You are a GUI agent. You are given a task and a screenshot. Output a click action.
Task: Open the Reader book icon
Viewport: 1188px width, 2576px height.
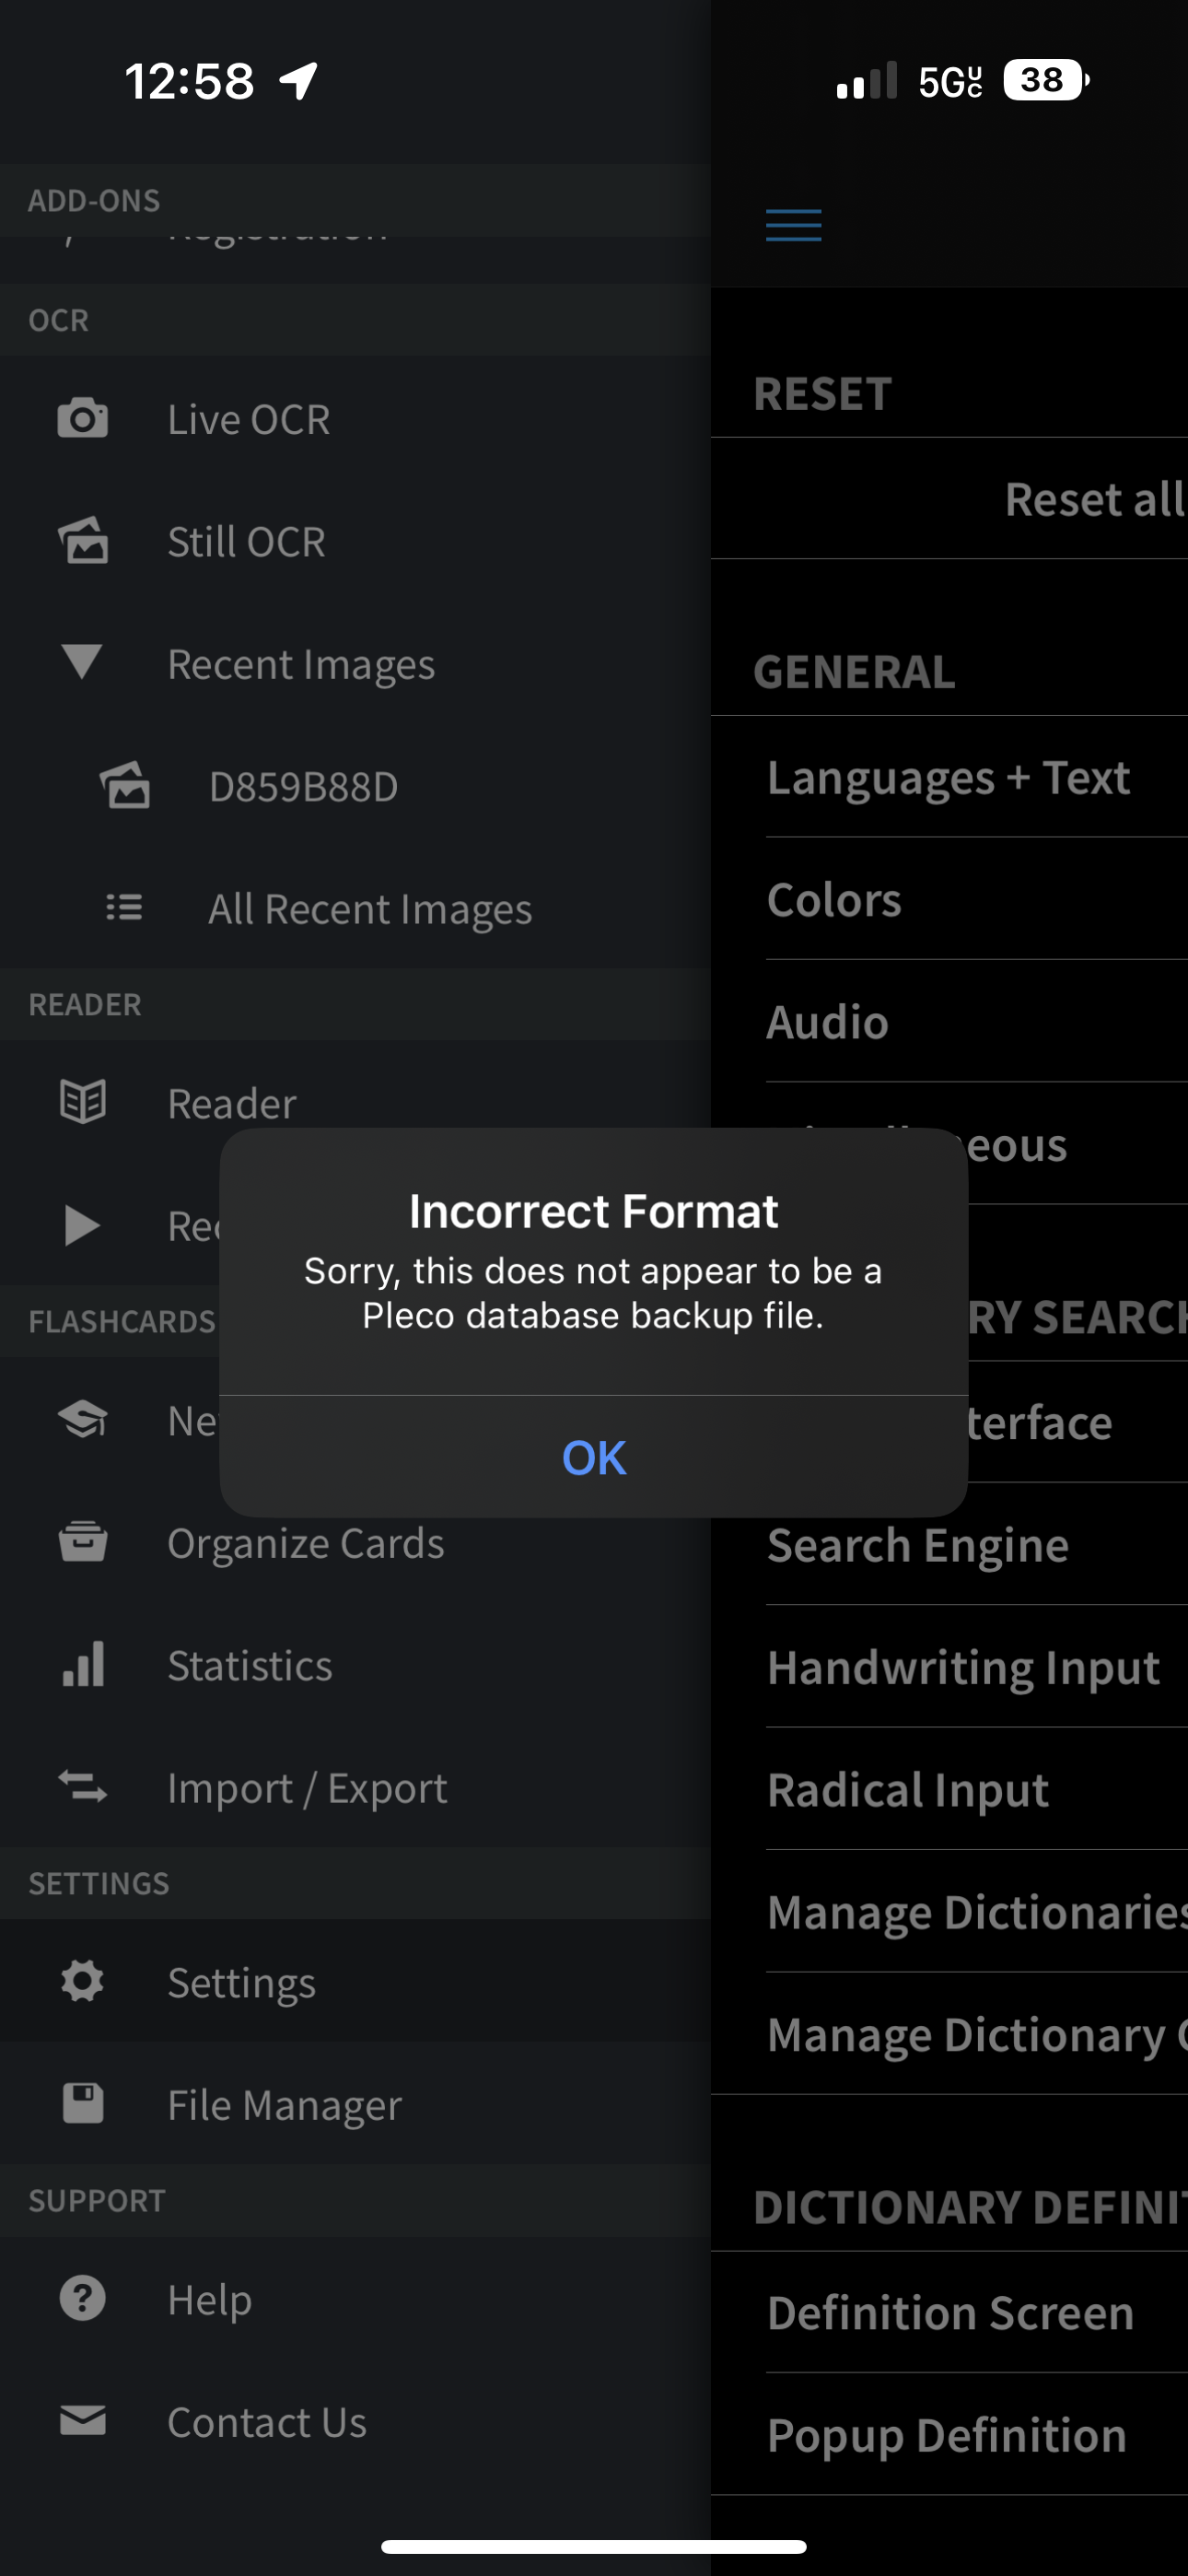click(83, 1102)
